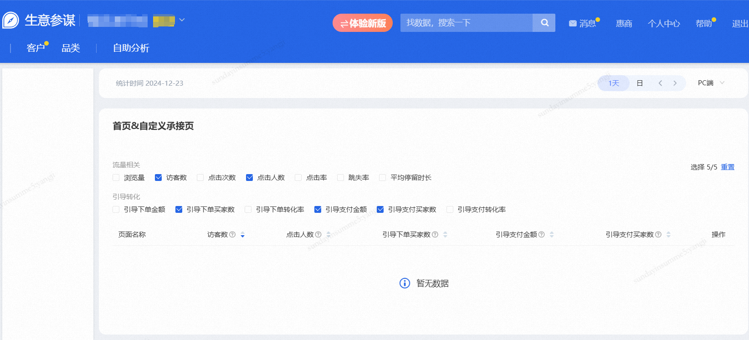Open the 帮助 link
749x340 pixels.
click(x=703, y=23)
